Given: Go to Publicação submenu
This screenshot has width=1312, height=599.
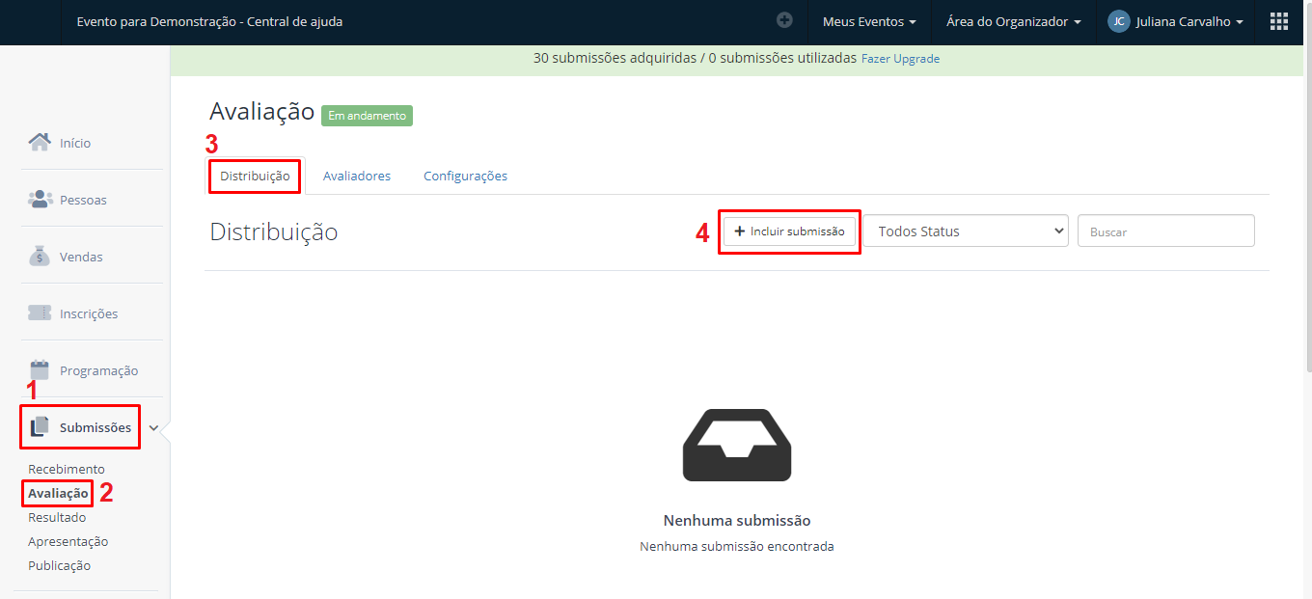Looking at the screenshot, I should (60, 565).
